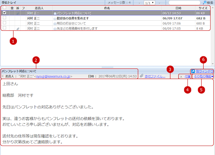Toggle the select-all checkbox in header
This screenshot has height=155, width=215.
click(4, 8)
